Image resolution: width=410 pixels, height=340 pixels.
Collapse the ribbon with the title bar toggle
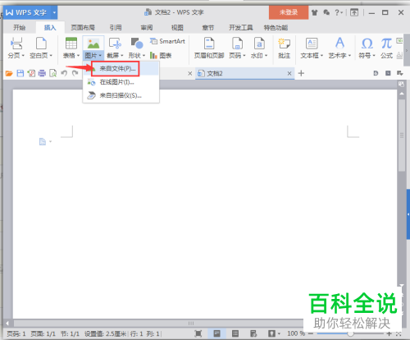pos(354,12)
